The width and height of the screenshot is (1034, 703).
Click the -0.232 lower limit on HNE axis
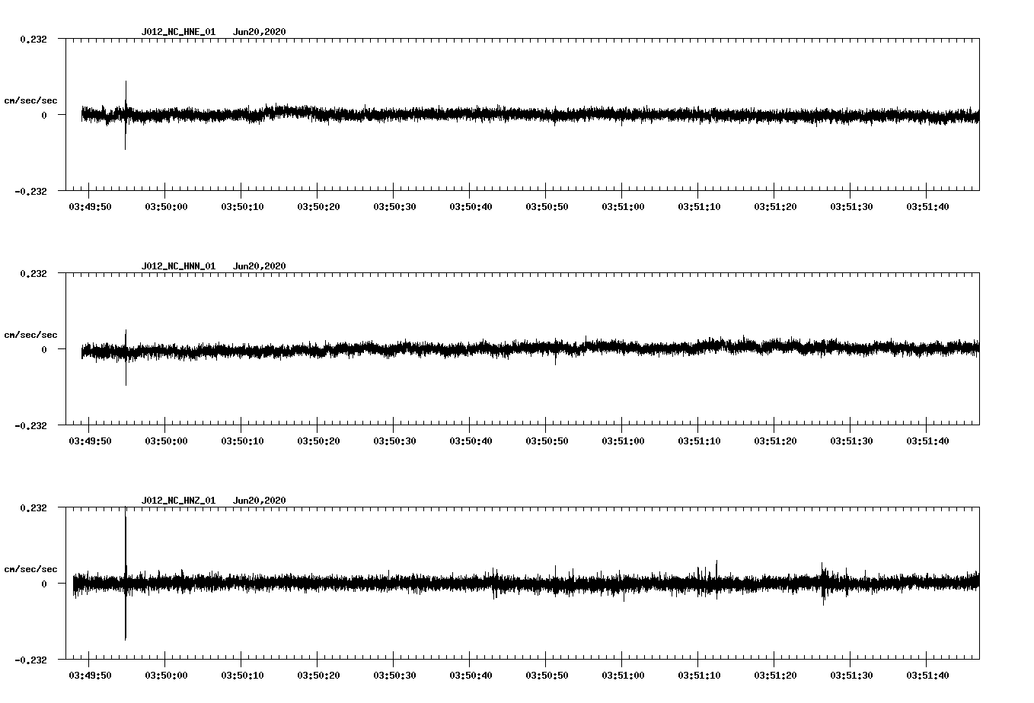(31, 191)
